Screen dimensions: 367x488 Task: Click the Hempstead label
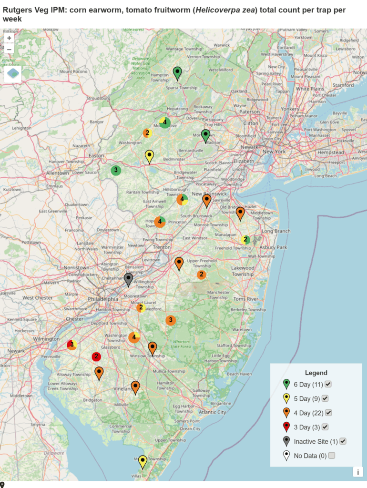click(331, 152)
